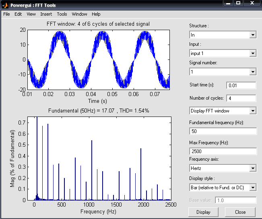The image size is (262, 219).
Task: Click the Time (s) axis label
Action: click(97, 101)
